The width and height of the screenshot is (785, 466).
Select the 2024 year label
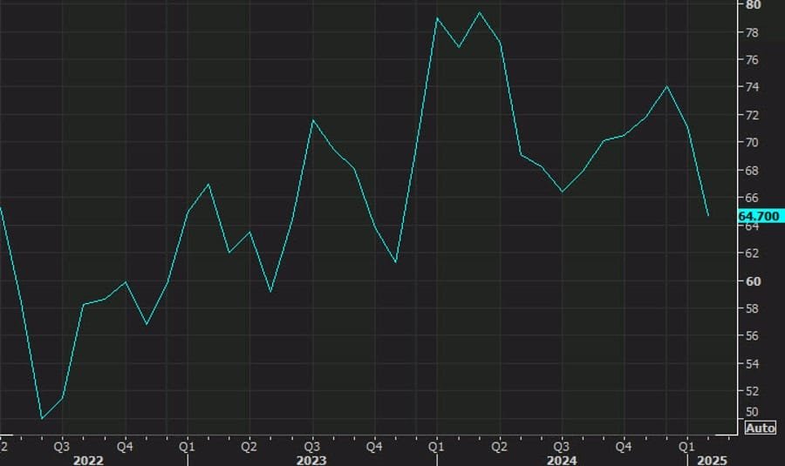point(561,458)
